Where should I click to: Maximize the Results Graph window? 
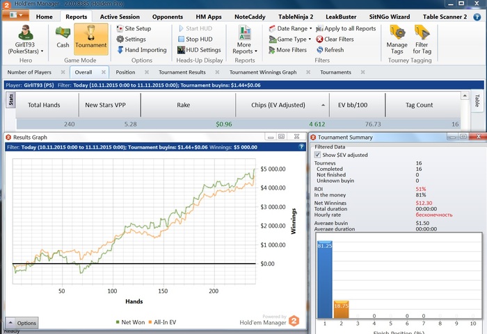281,137
